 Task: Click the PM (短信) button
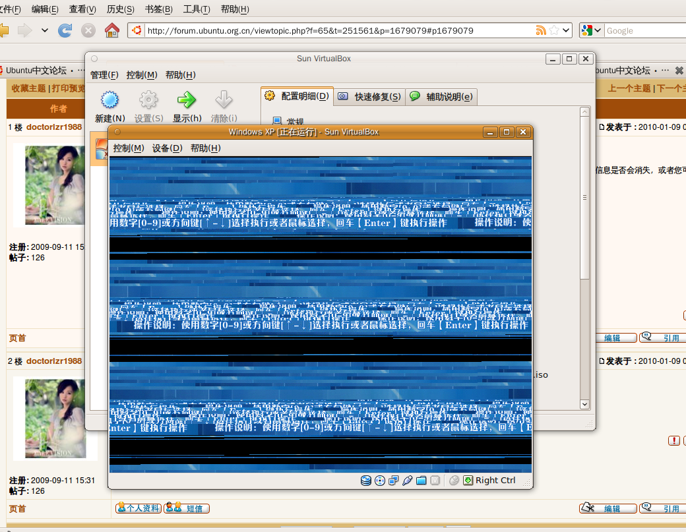187,508
